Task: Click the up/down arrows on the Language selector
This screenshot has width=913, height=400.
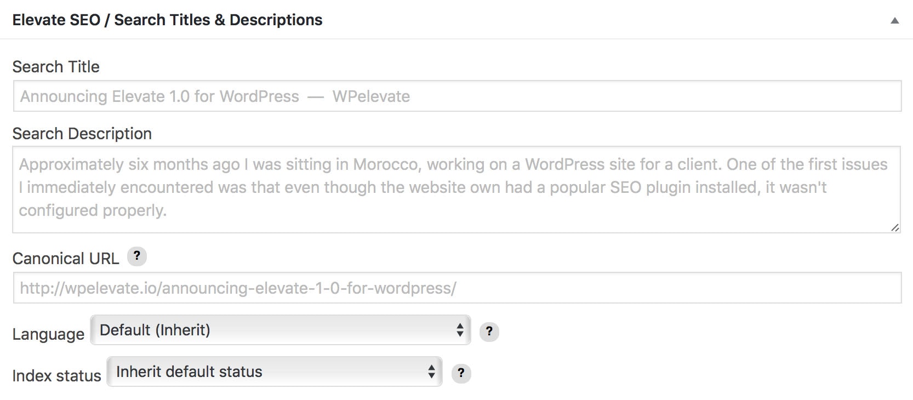Action: point(460,330)
